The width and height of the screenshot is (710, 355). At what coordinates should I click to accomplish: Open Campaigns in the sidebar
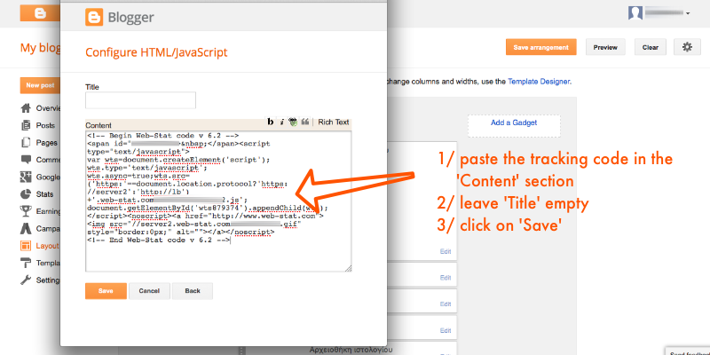coord(40,229)
